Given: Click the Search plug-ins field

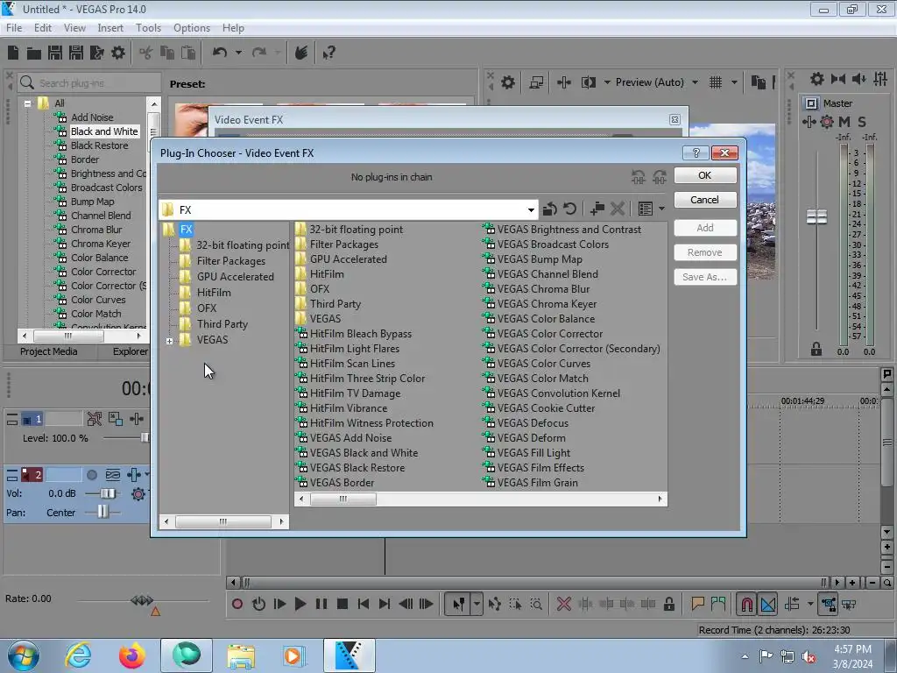Looking at the screenshot, I should click(89, 83).
